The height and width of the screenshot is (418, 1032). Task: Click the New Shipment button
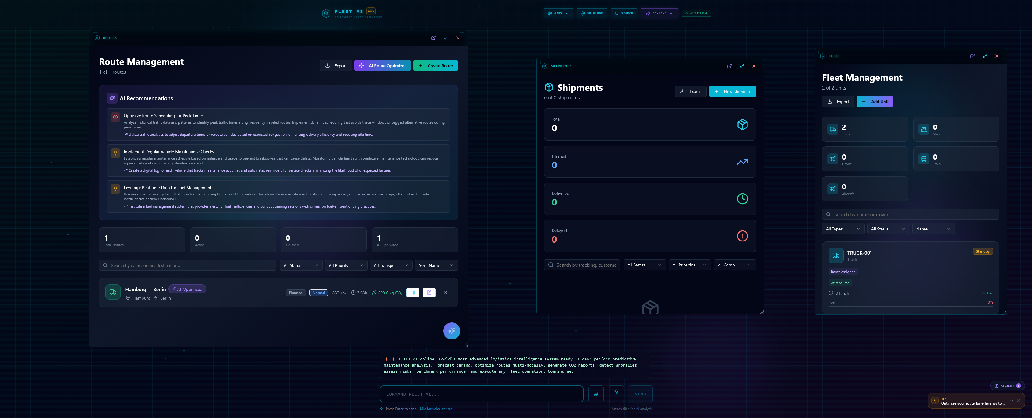732,91
